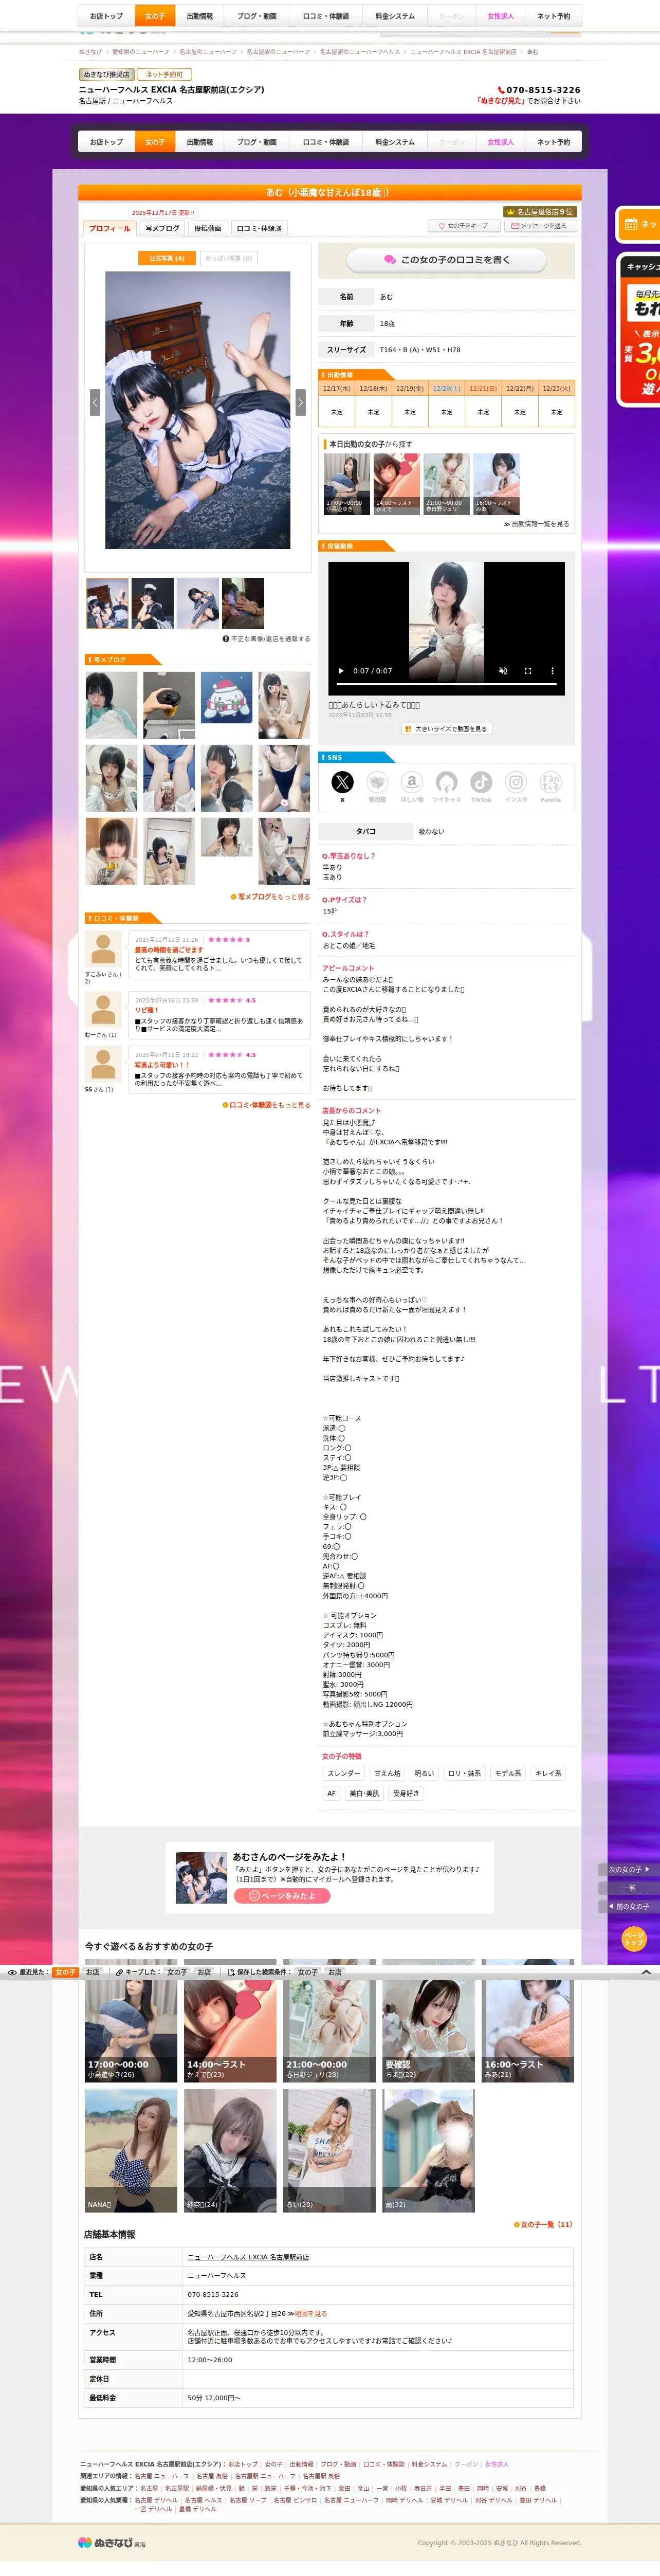This screenshot has height=2576, width=660.
Task: Click the ネット予約可 badge near the store name
Action: pos(165,74)
